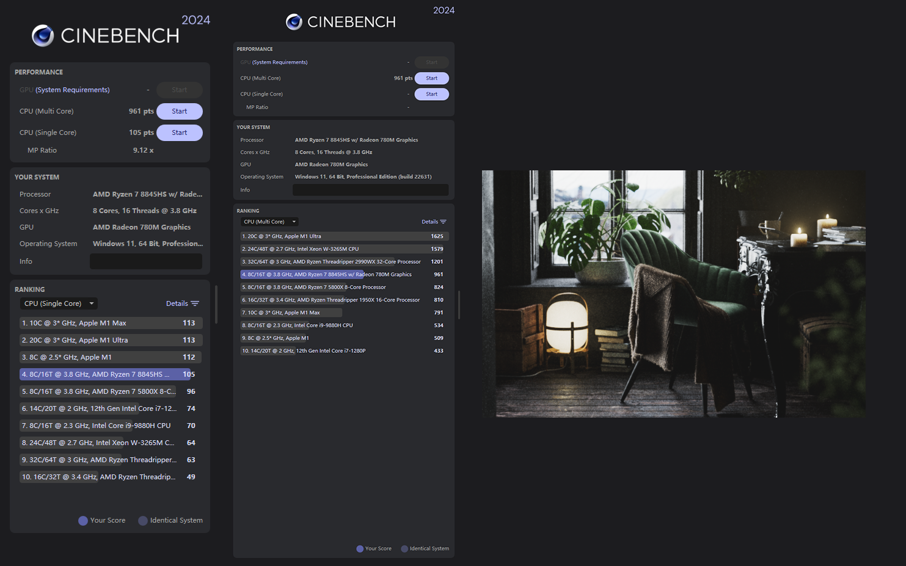The height and width of the screenshot is (566, 906).
Task: Select Threadripper row scoring 49
Action: point(111,477)
